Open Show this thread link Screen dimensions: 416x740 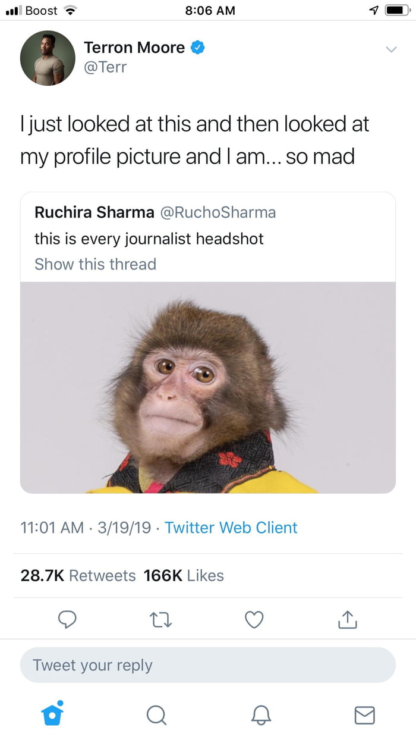coord(95,264)
